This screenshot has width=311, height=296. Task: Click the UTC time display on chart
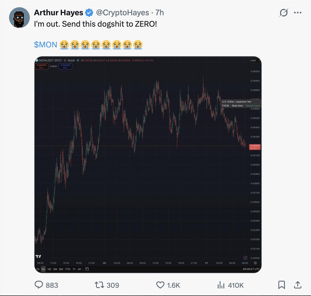click(251, 269)
